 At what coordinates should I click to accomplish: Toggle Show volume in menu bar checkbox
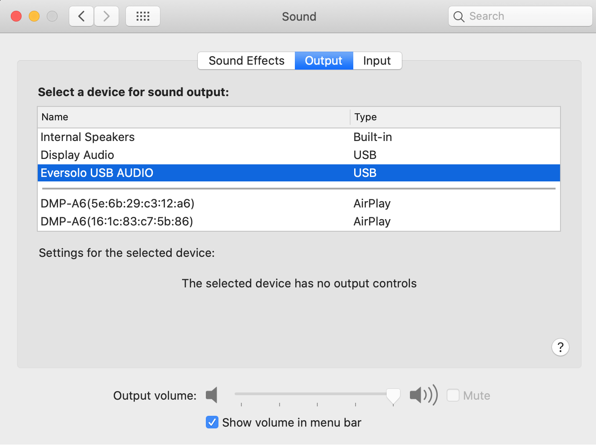point(212,422)
